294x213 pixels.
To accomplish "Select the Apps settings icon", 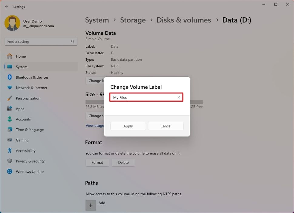I will [x=20, y=109].
